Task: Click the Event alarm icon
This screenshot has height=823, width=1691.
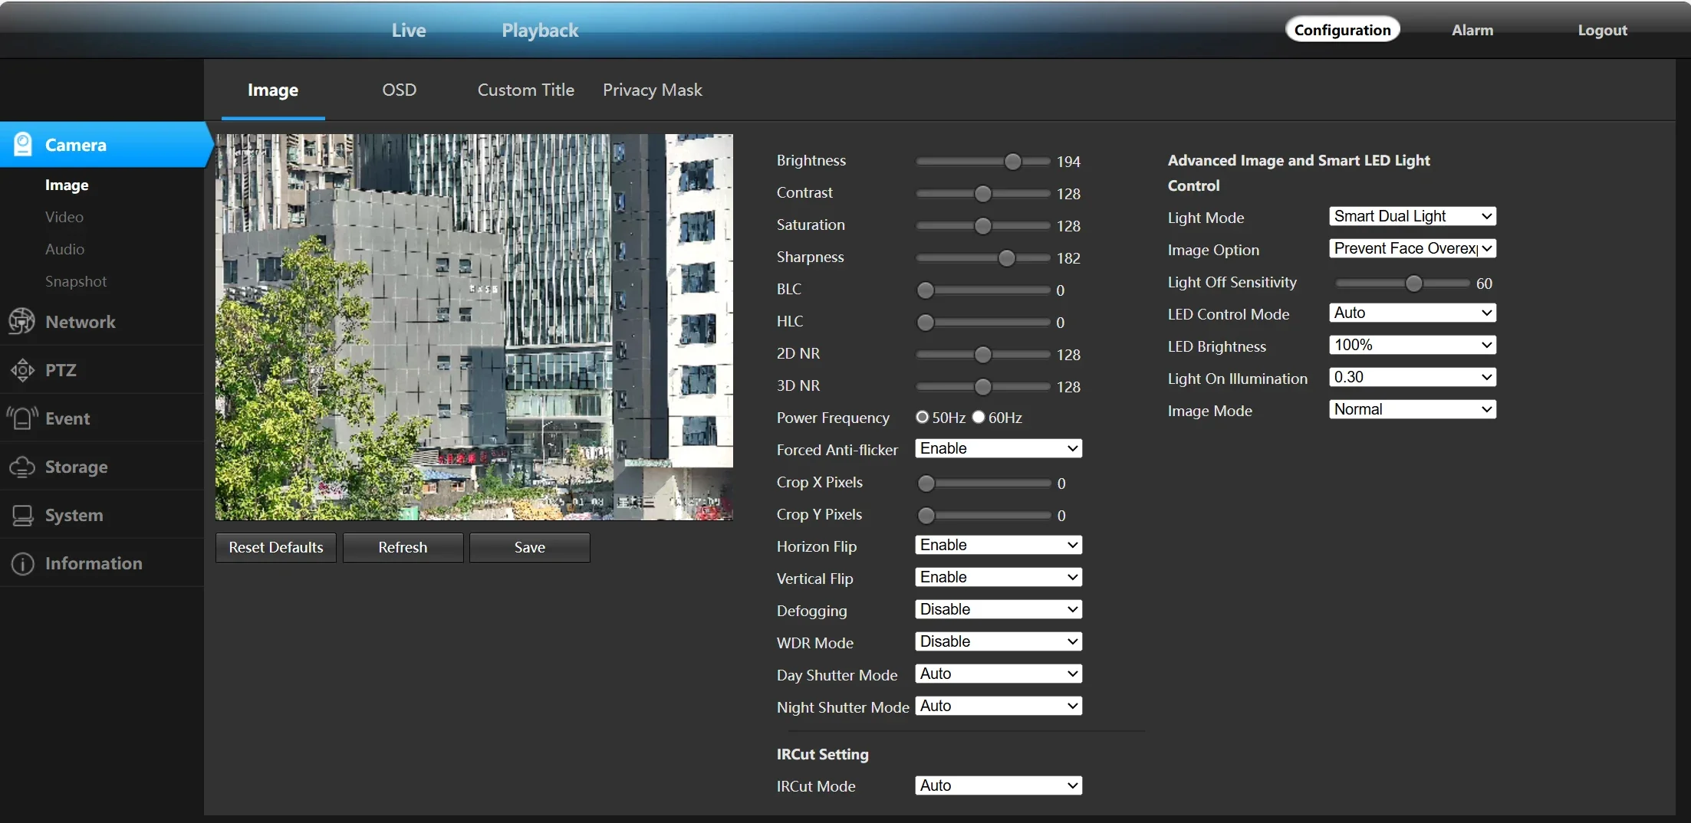Action: 22,418
